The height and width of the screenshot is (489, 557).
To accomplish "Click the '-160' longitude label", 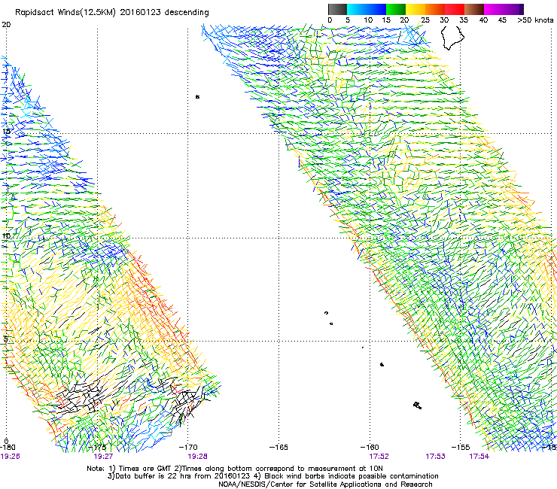I will (x=370, y=448).
